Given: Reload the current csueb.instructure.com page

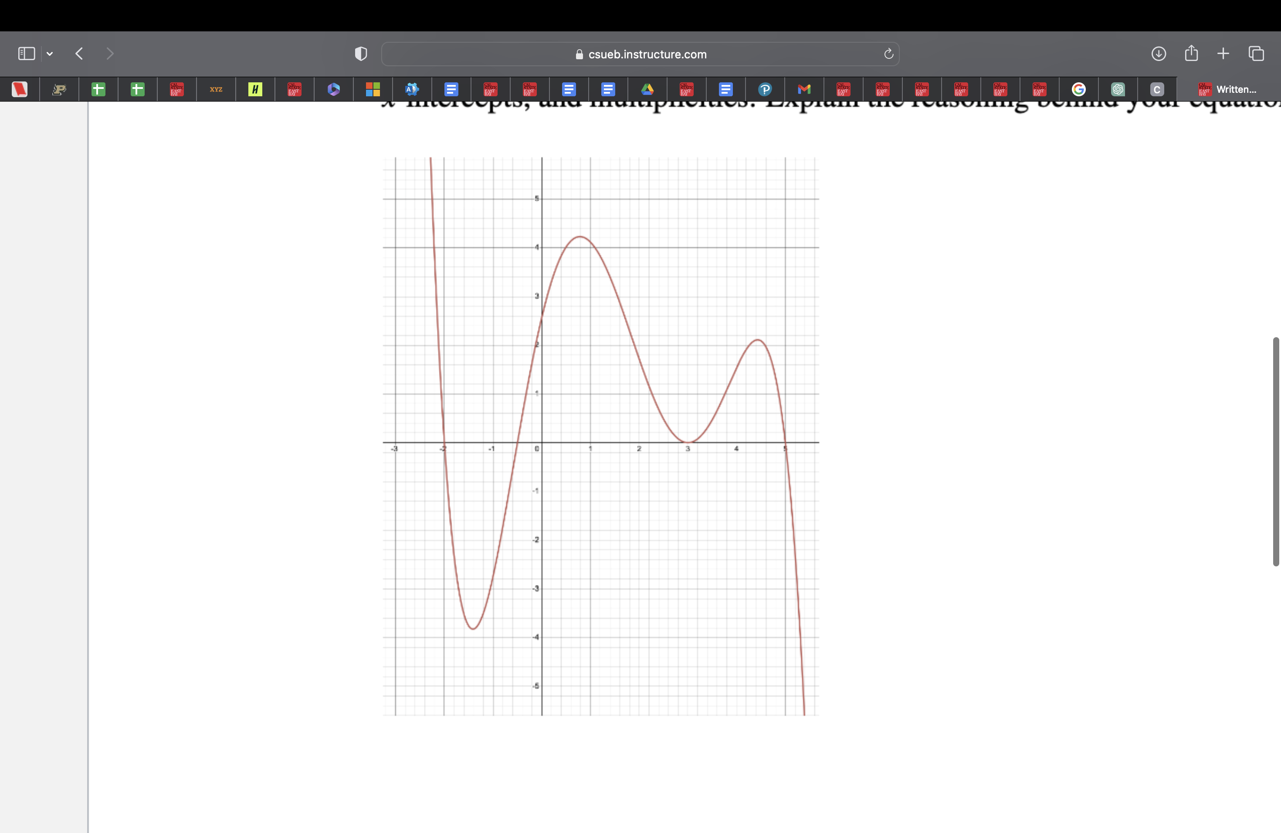Looking at the screenshot, I should coord(888,54).
